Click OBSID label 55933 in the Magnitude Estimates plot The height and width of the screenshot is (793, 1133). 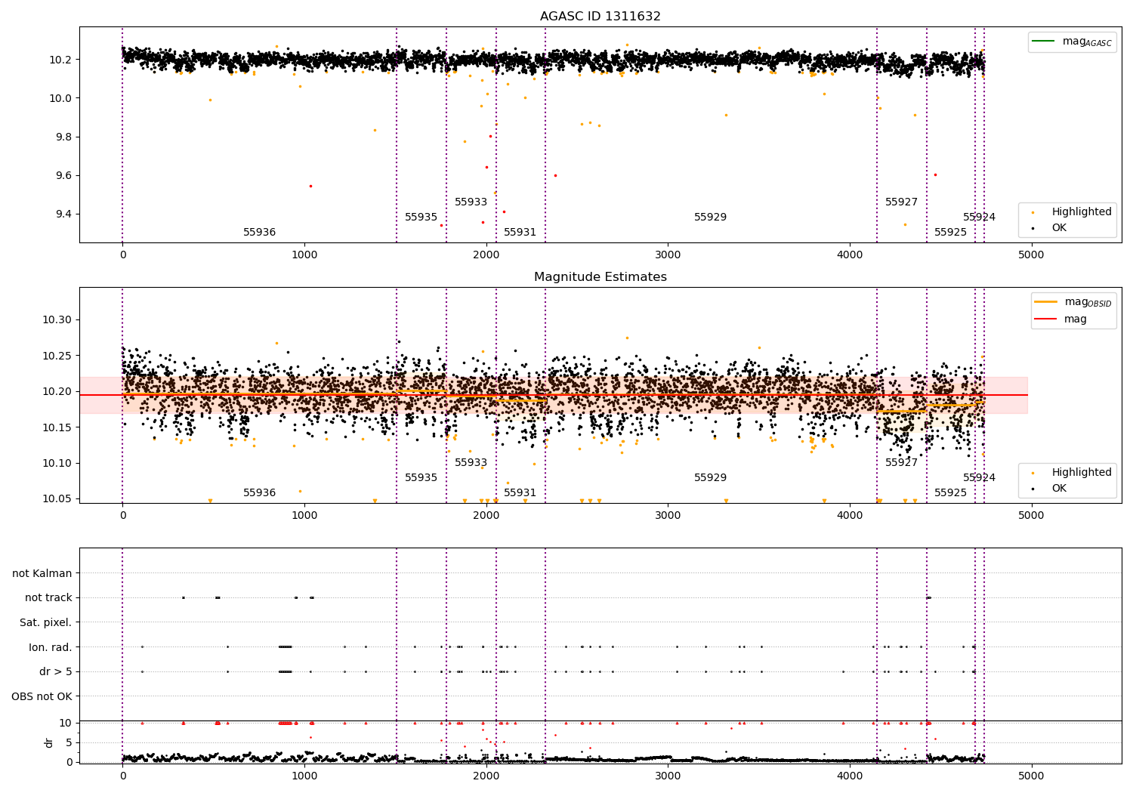coord(471,462)
